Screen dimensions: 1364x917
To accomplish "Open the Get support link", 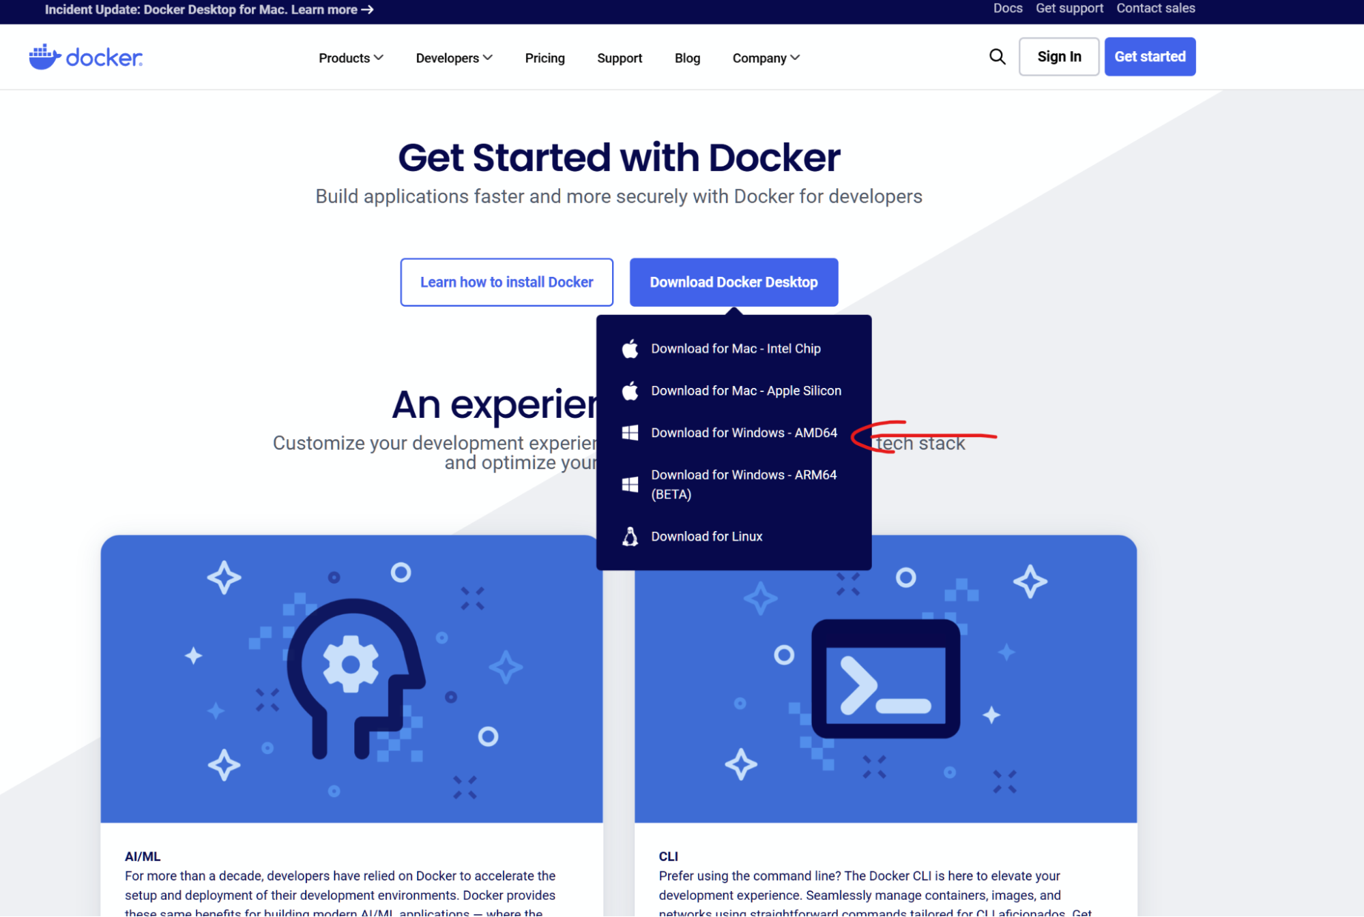I will click(1069, 8).
